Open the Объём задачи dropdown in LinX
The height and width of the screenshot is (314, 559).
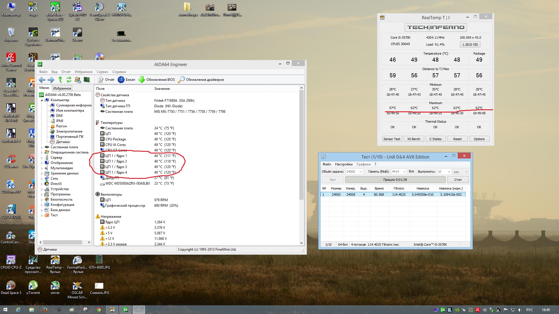tap(360, 172)
